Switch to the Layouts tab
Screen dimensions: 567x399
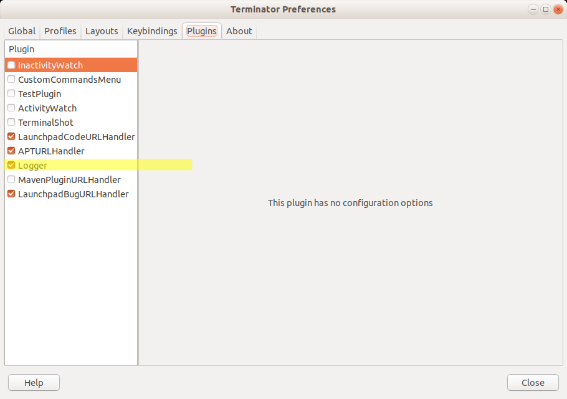[x=101, y=31]
